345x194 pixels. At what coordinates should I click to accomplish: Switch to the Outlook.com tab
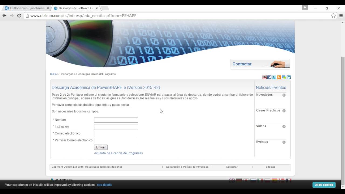(x=26, y=8)
